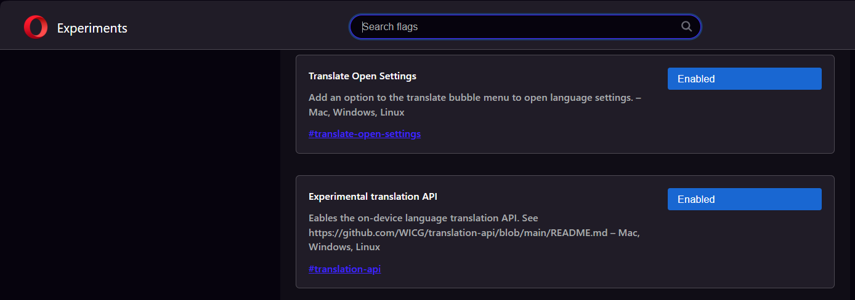Select the Experimental translation API flag title
The width and height of the screenshot is (855, 300).
pyautogui.click(x=373, y=197)
